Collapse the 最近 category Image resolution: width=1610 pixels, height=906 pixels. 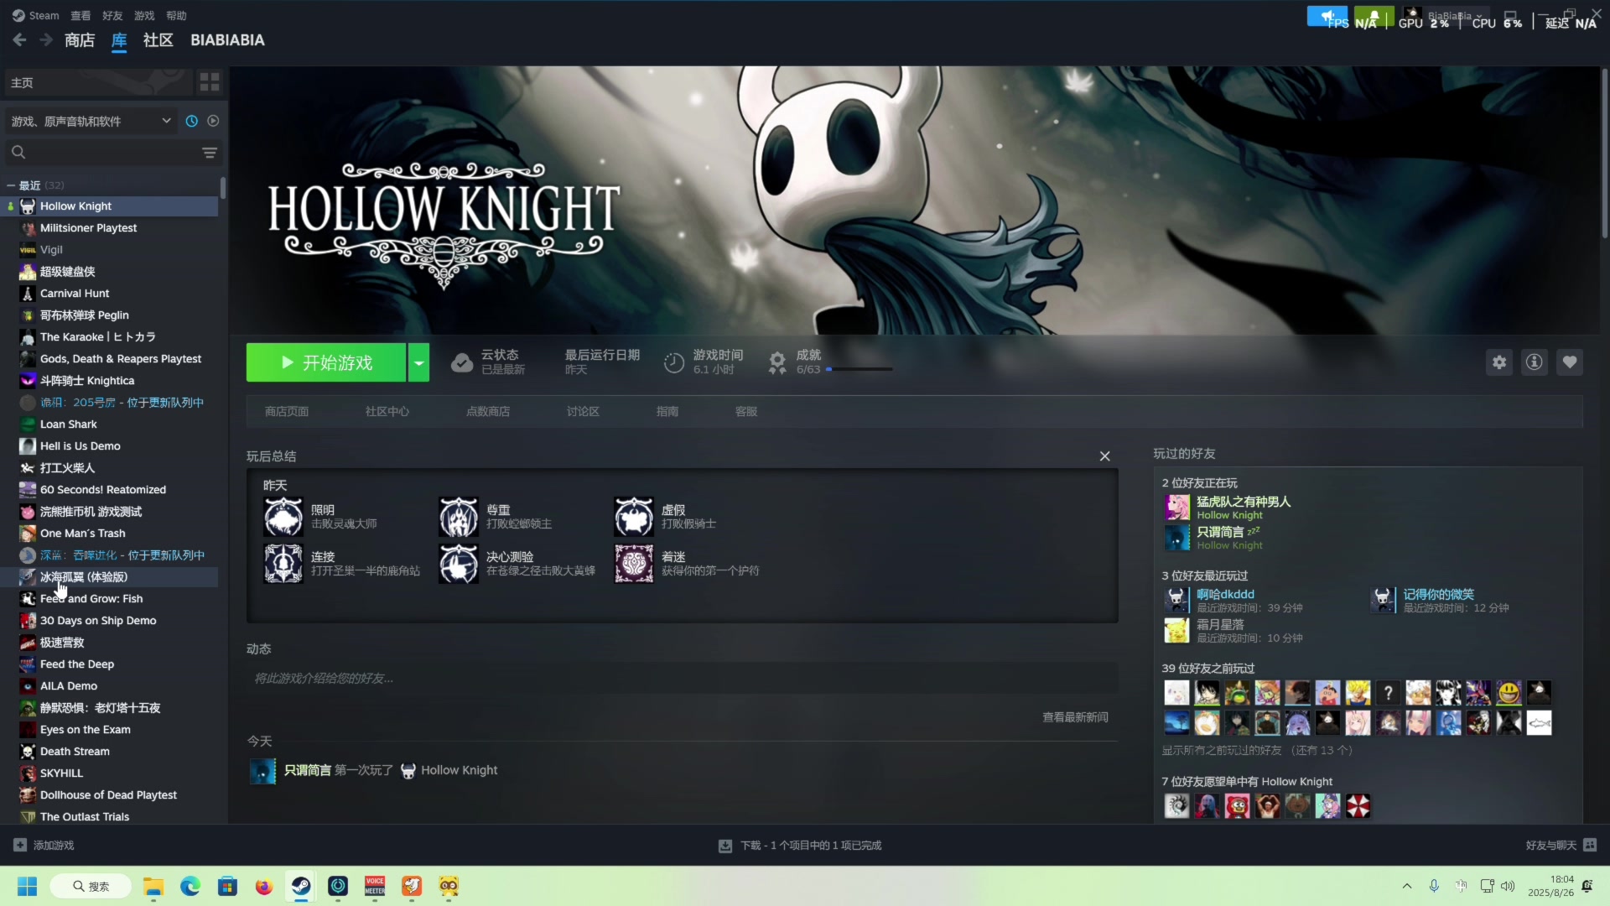(11, 185)
